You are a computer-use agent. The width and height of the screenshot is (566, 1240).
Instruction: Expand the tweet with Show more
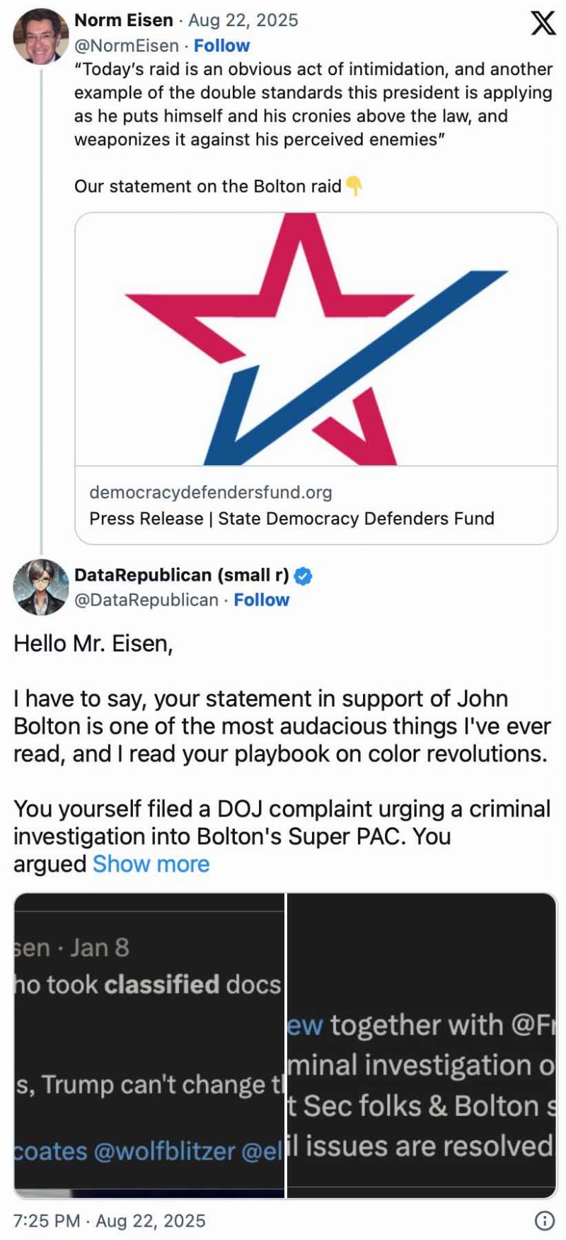pyautogui.click(x=151, y=864)
